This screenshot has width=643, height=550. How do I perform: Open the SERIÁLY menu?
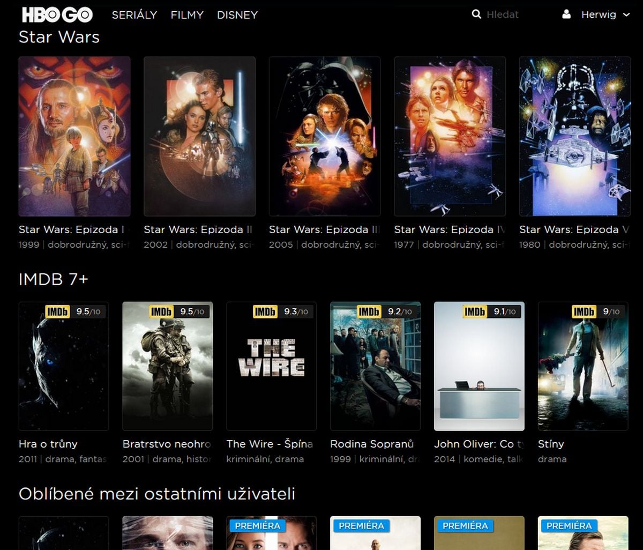point(134,15)
